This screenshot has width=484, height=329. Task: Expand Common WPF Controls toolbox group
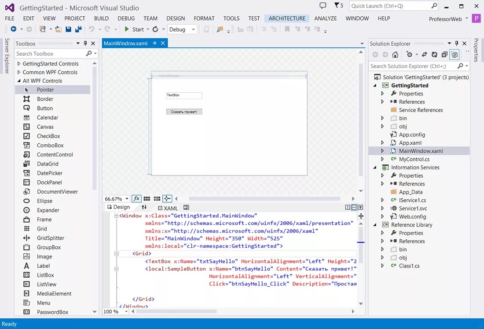(19, 72)
